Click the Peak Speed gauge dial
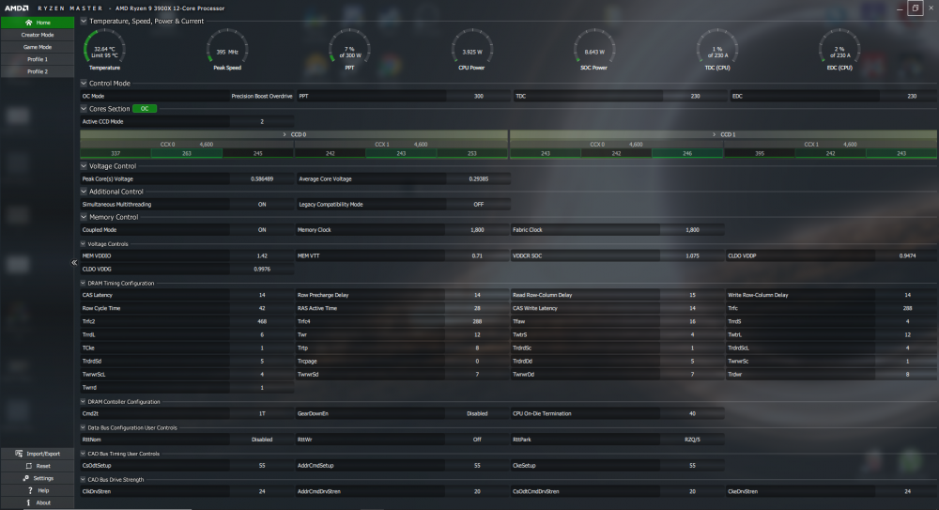The width and height of the screenshot is (939, 510). click(227, 49)
